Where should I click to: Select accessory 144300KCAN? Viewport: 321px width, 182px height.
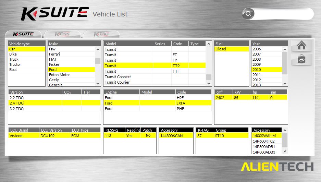[x=176, y=135]
